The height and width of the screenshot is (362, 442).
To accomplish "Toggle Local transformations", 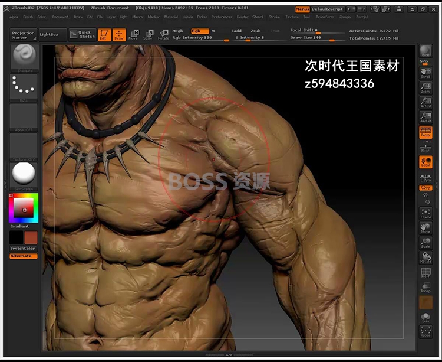I will tap(425, 162).
